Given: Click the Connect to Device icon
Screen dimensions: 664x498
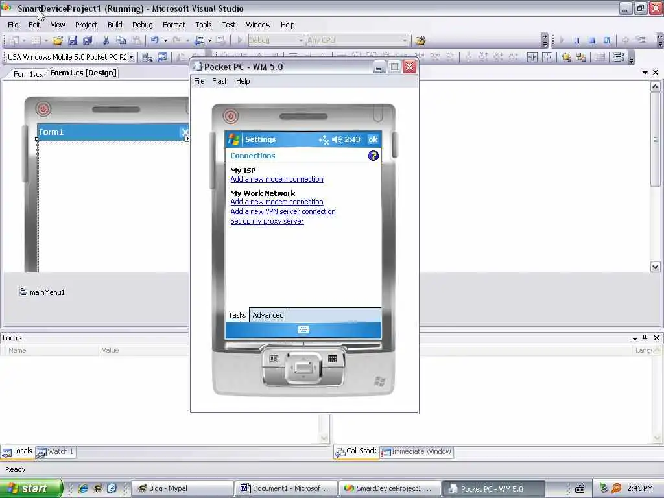Looking at the screenshot, I should 147,57.
